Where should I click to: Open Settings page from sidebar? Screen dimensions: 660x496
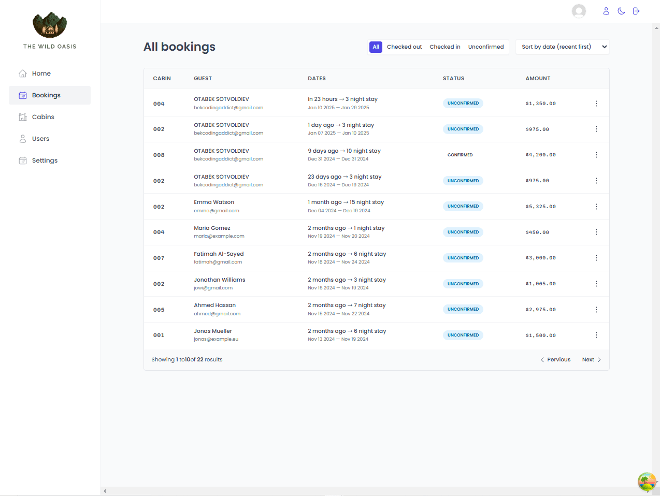tap(45, 161)
